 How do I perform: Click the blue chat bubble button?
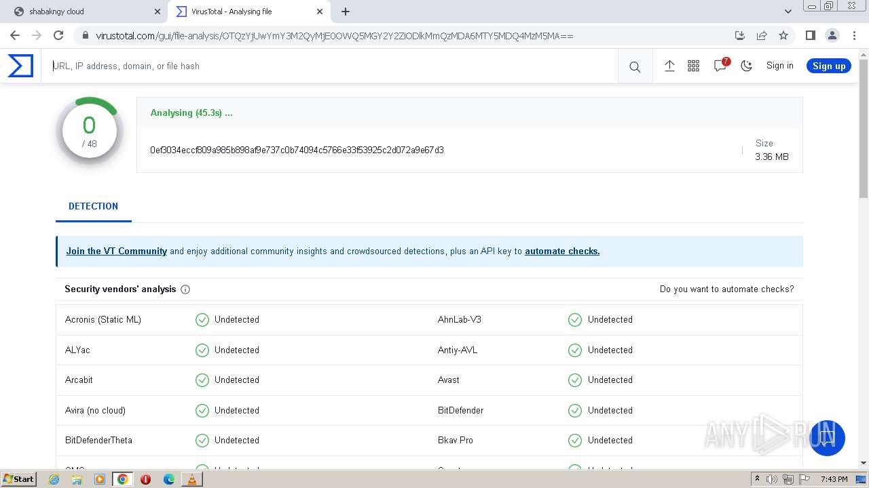827,438
